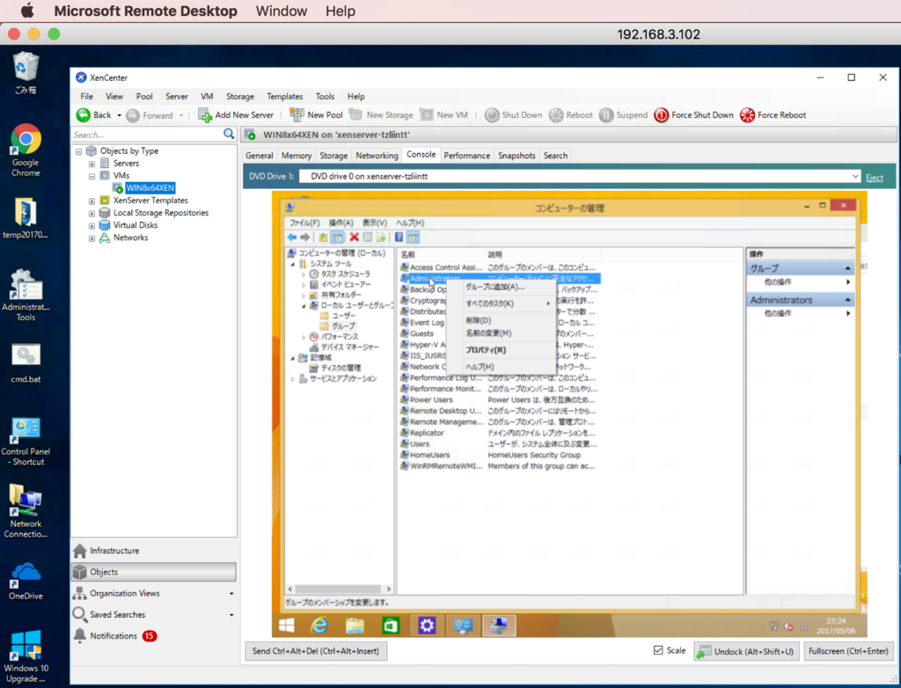This screenshot has width=901, height=688.
Task: Click the Force Shut Down icon
Action: click(x=662, y=115)
